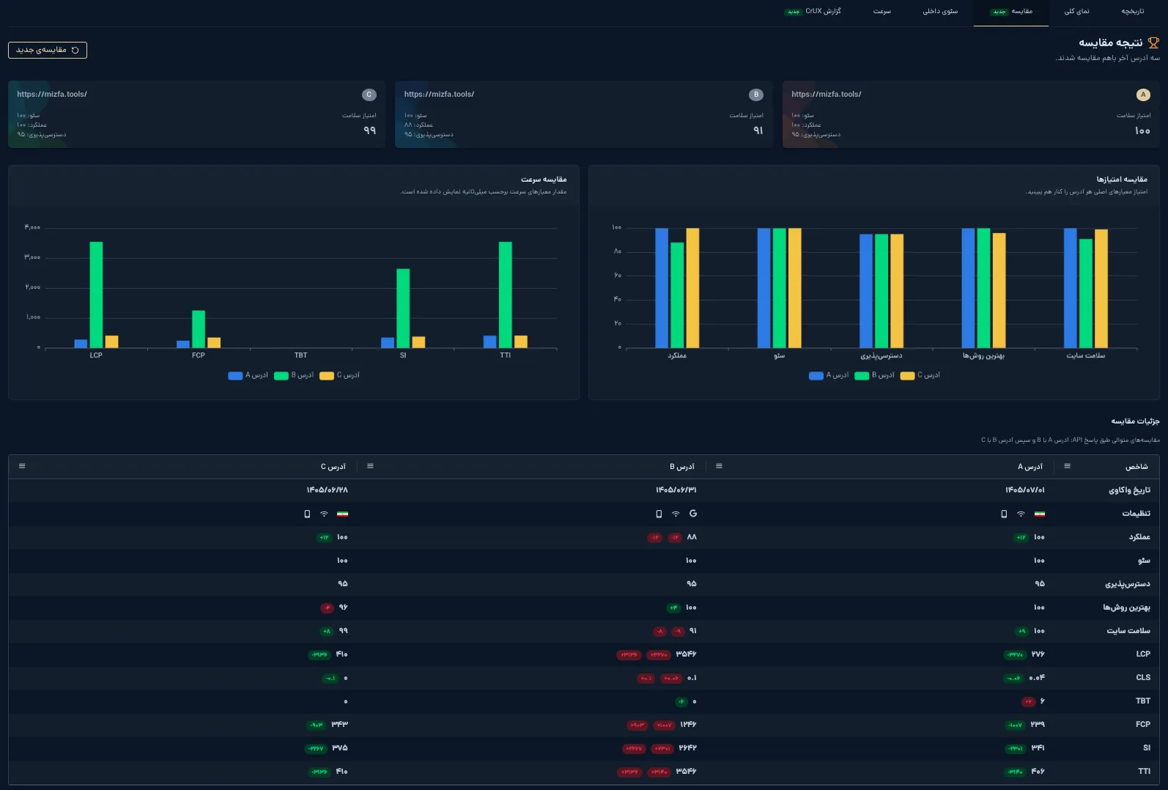
Task: Click the Google icon in آدرس B settings
Action: (x=693, y=514)
